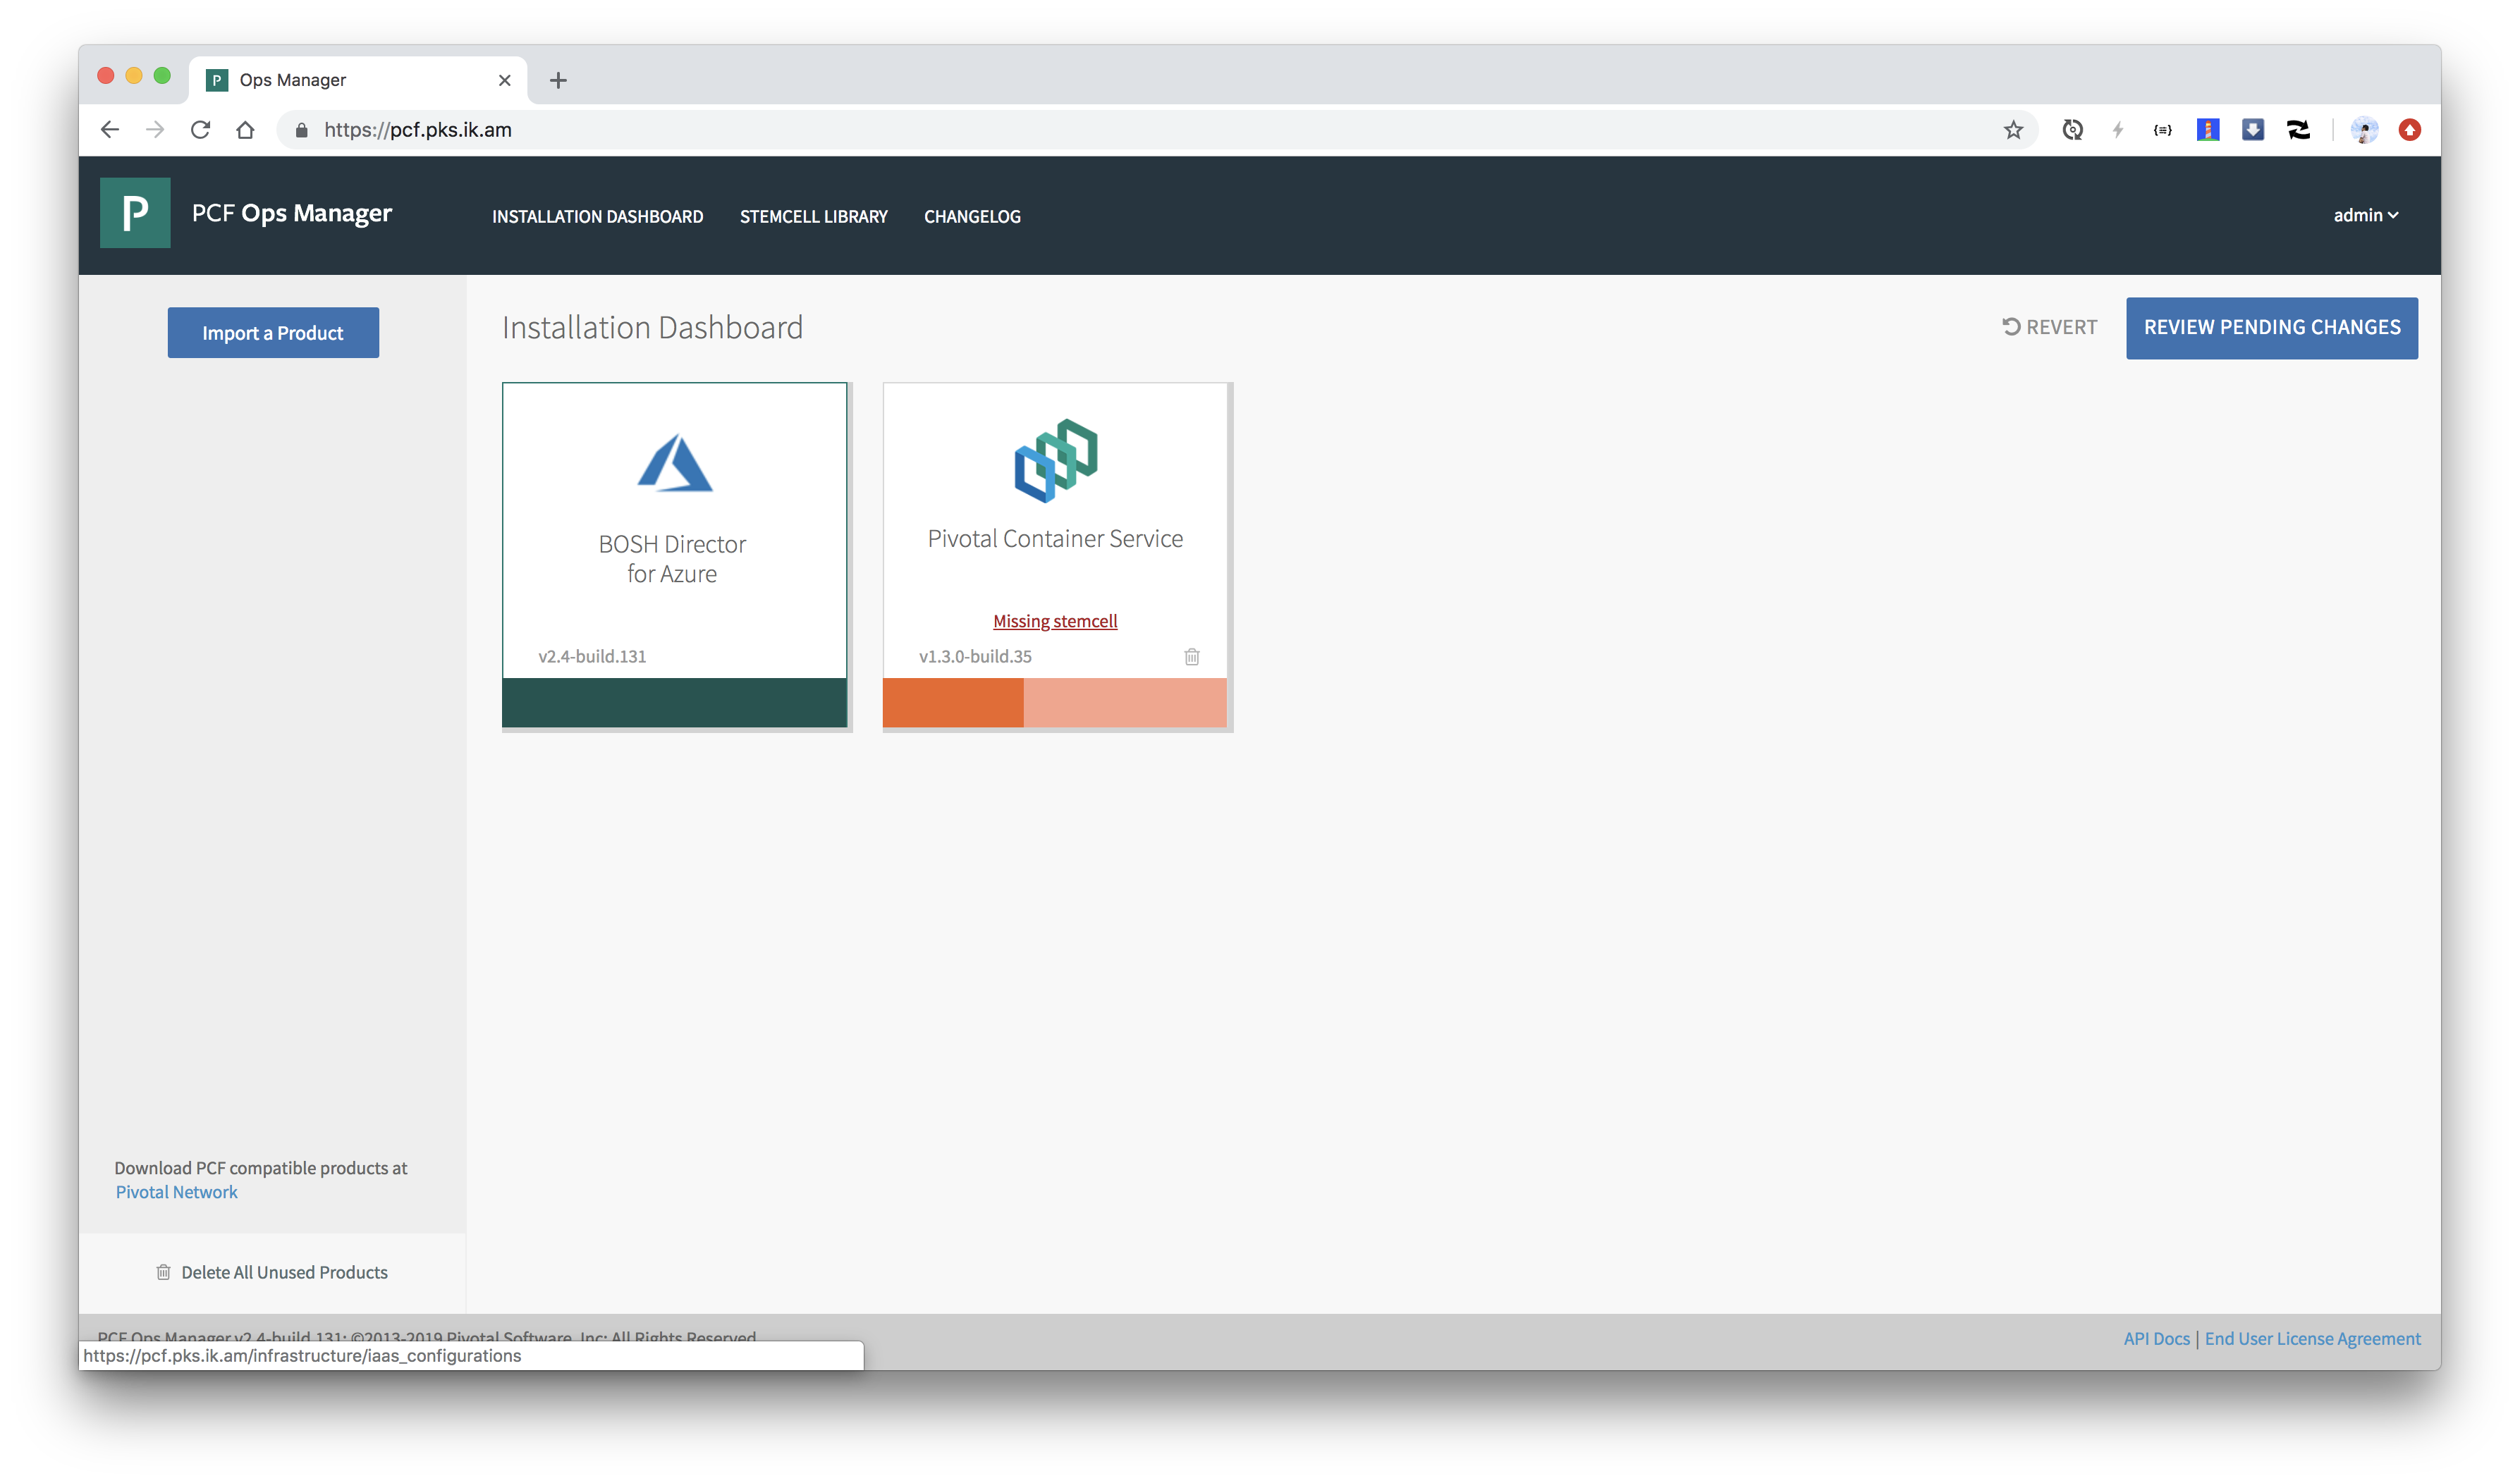Expand the admin user dropdown
Viewport: 2520px width, 1483px height.
pos(2365,216)
